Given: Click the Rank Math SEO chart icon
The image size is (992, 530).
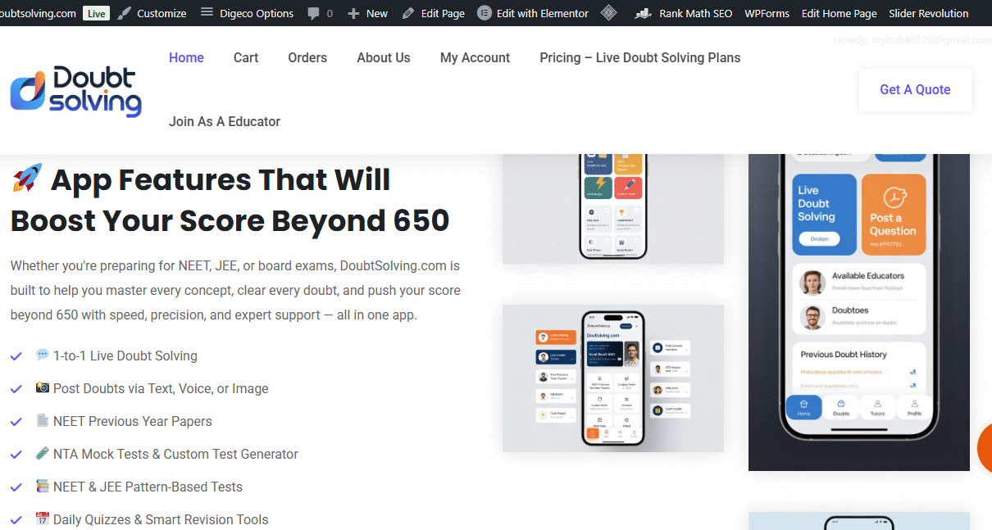Looking at the screenshot, I should click(644, 13).
